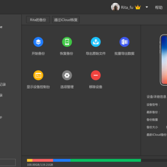The image size is (167, 167).
Task: Click the 最新iCloud备份 field label
Action: point(156,135)
